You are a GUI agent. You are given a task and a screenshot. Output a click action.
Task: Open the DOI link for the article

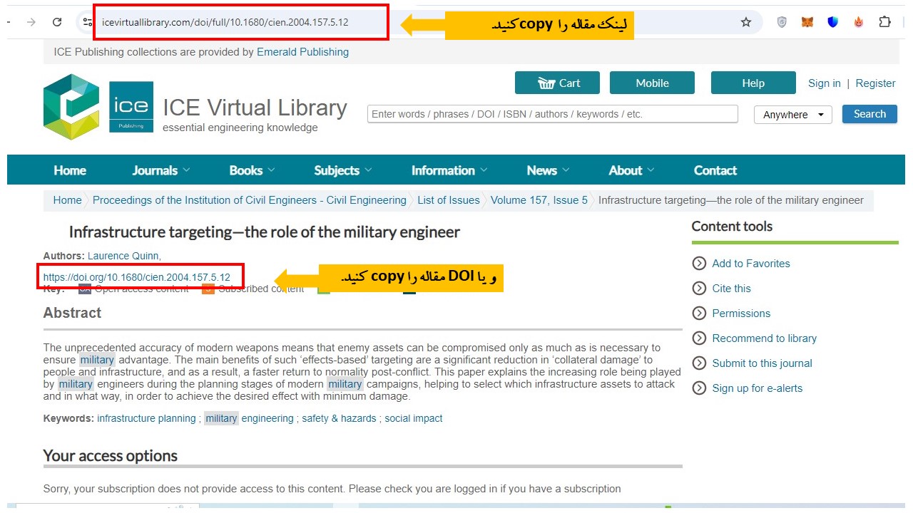click(x=136, y=276)
